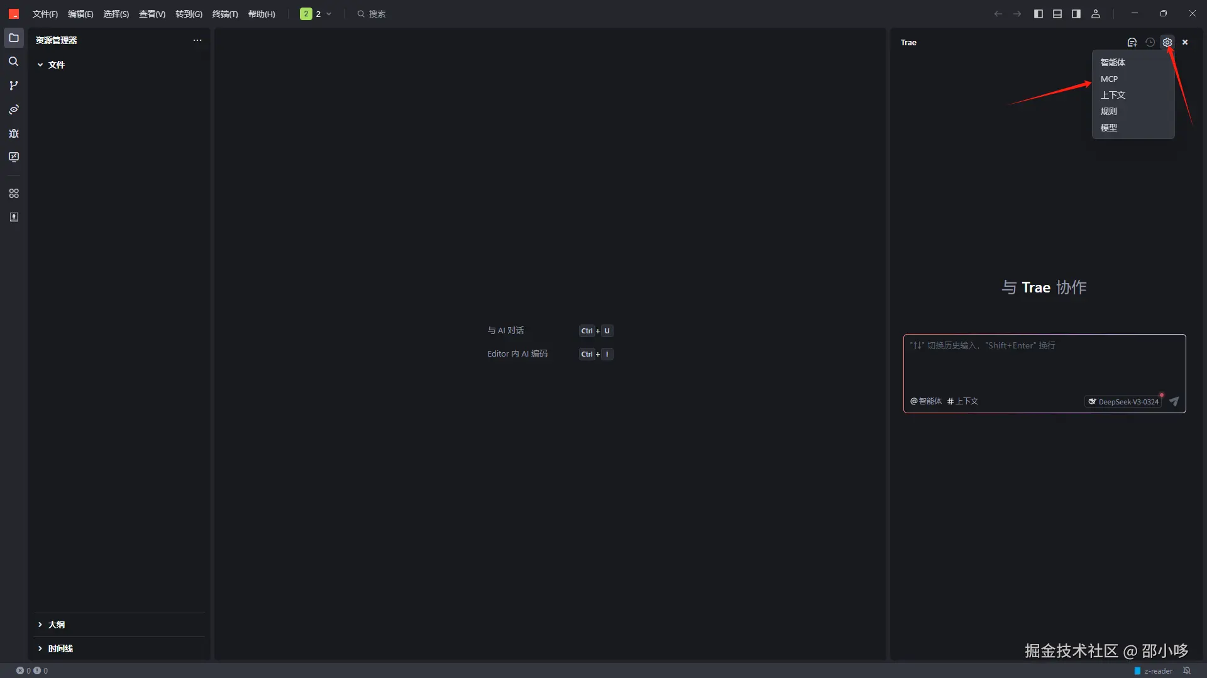The image size is (1207, 678).
Task: Open the Run and Debug bug icon
Action: pyautogui.click(x=13, y=133)
